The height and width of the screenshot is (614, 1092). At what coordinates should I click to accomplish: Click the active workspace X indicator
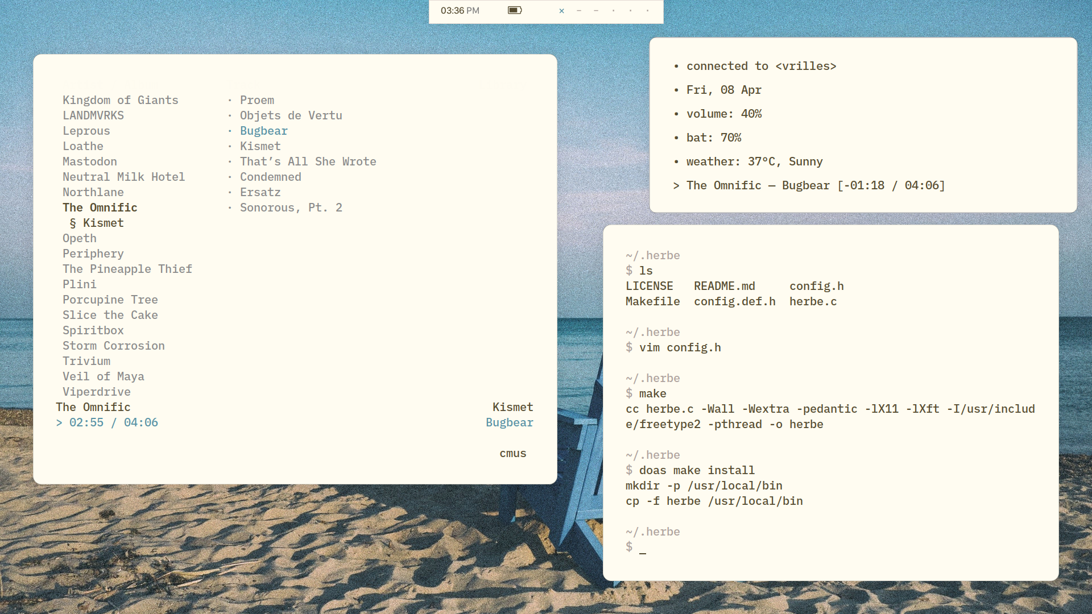tap(561, 11)
